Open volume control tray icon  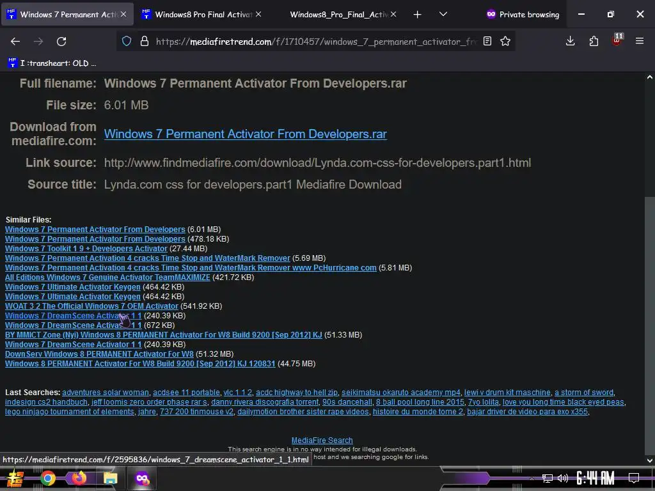pyautogui.click(x=563, y=478)
